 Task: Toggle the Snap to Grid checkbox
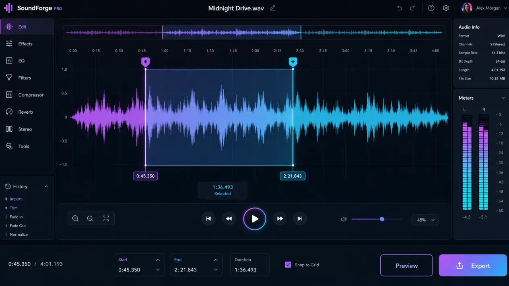tap(288, 265)
